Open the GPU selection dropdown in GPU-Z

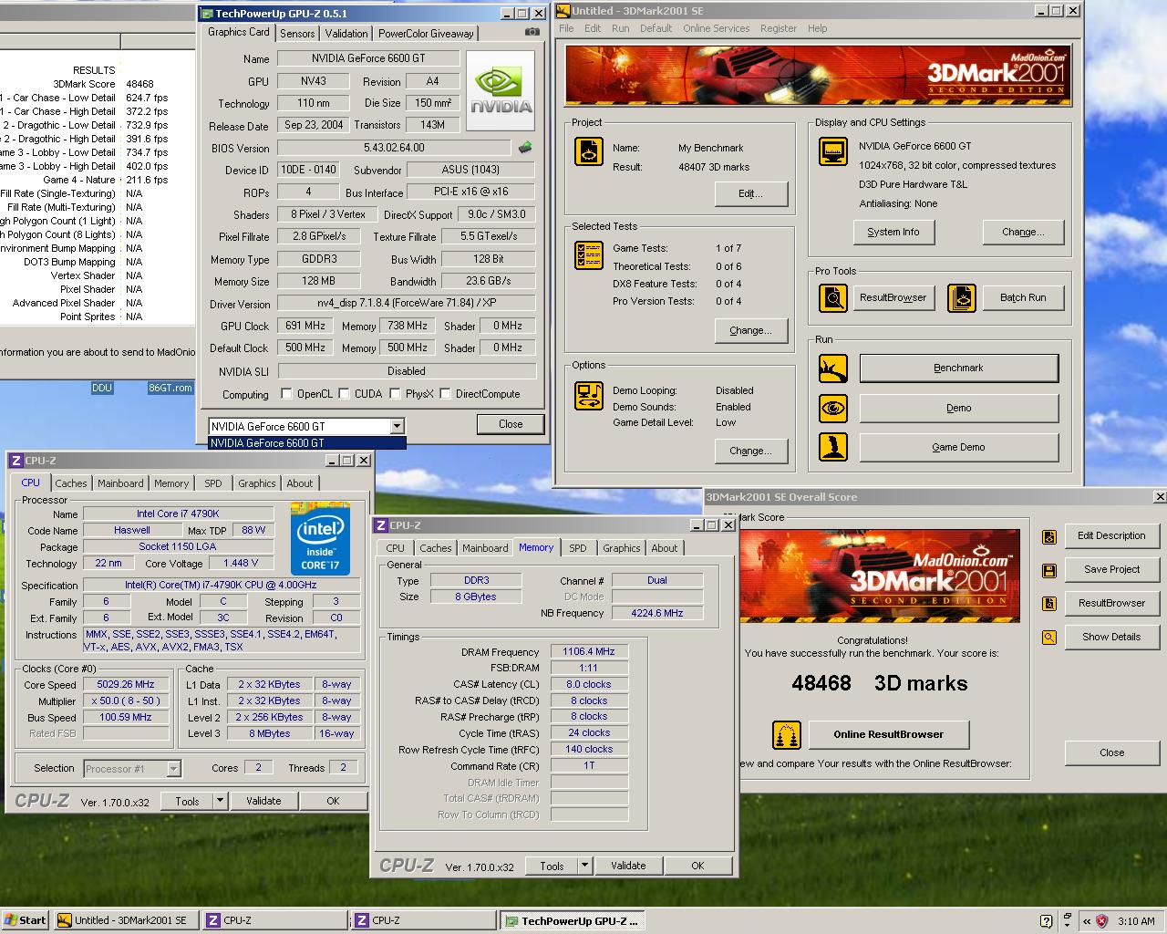[x=397, y=426]
